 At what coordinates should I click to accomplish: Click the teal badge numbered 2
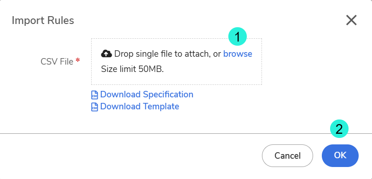tap(339, 129)
